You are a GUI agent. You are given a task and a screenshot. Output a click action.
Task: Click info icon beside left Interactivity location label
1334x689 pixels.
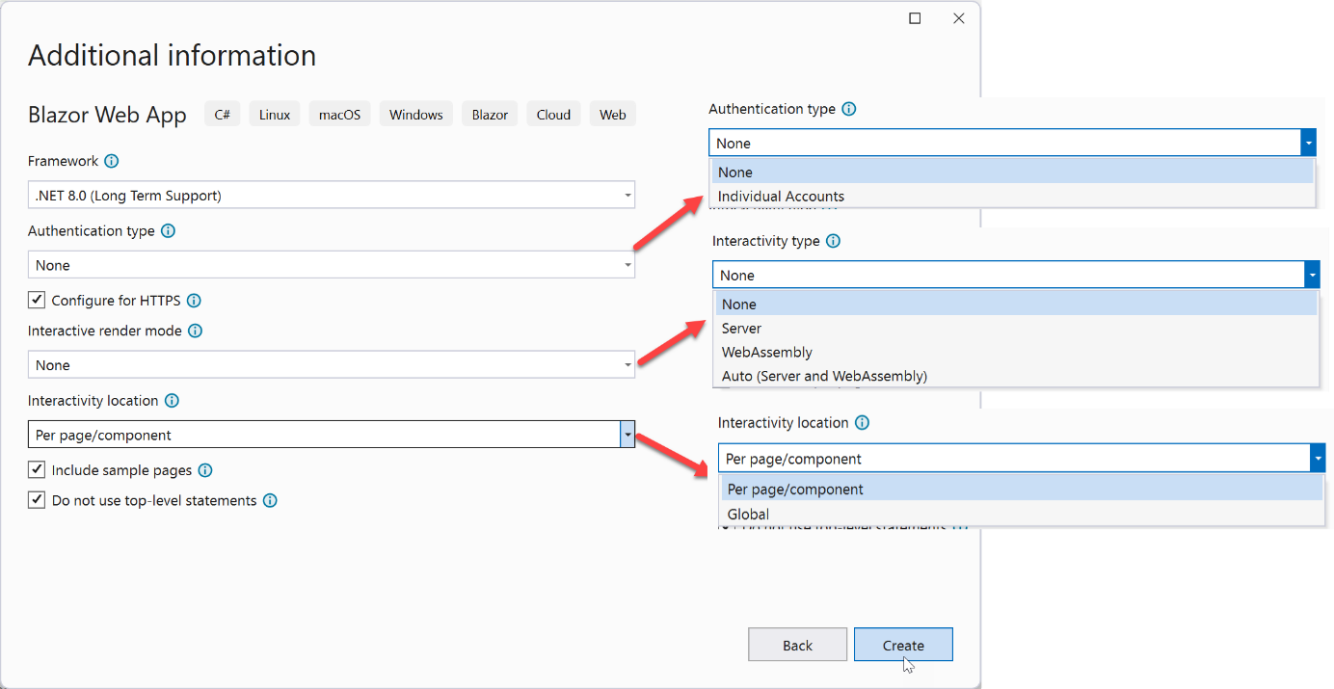[x=172, y=401]
